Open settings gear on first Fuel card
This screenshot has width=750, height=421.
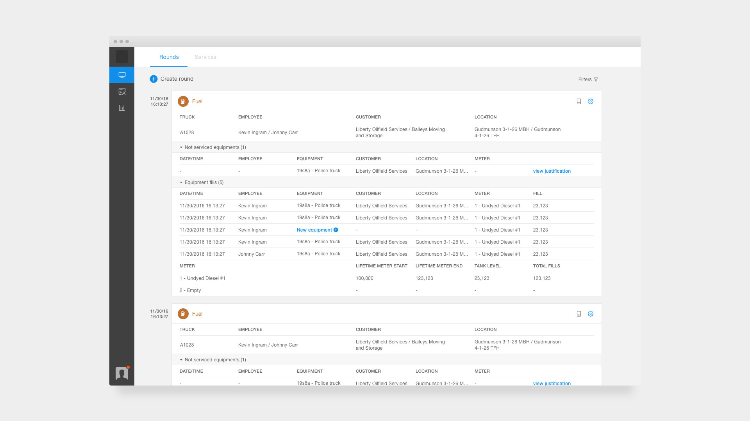click(x=591, y=101)
